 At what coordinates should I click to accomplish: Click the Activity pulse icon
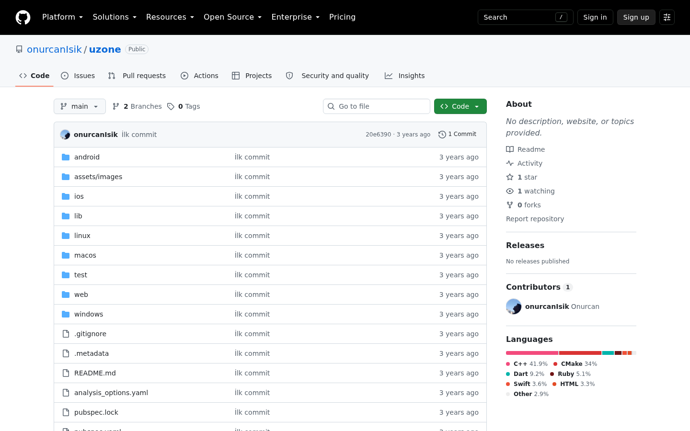510,163
